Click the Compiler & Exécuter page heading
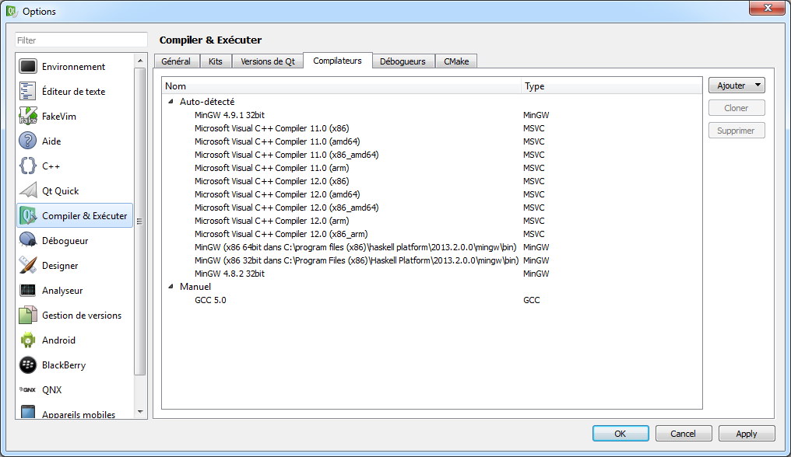This screenshot has width=791, height=457. point(210,40)
